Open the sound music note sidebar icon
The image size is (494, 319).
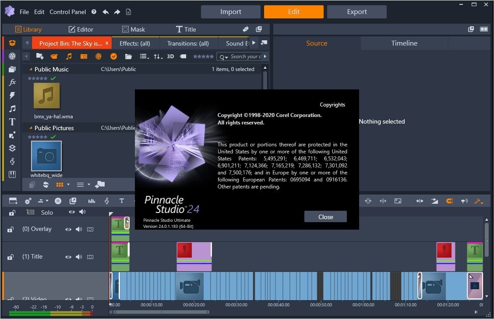(12, 109)
